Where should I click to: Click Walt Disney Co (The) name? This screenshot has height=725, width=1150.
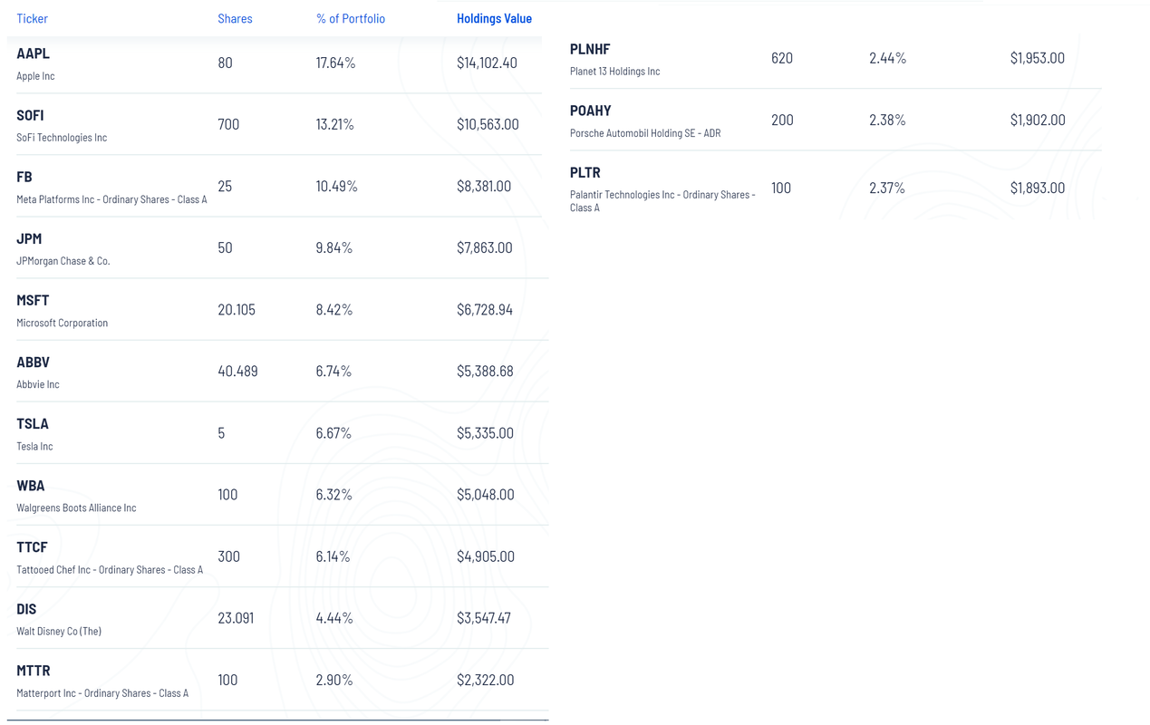pos(59,632)
